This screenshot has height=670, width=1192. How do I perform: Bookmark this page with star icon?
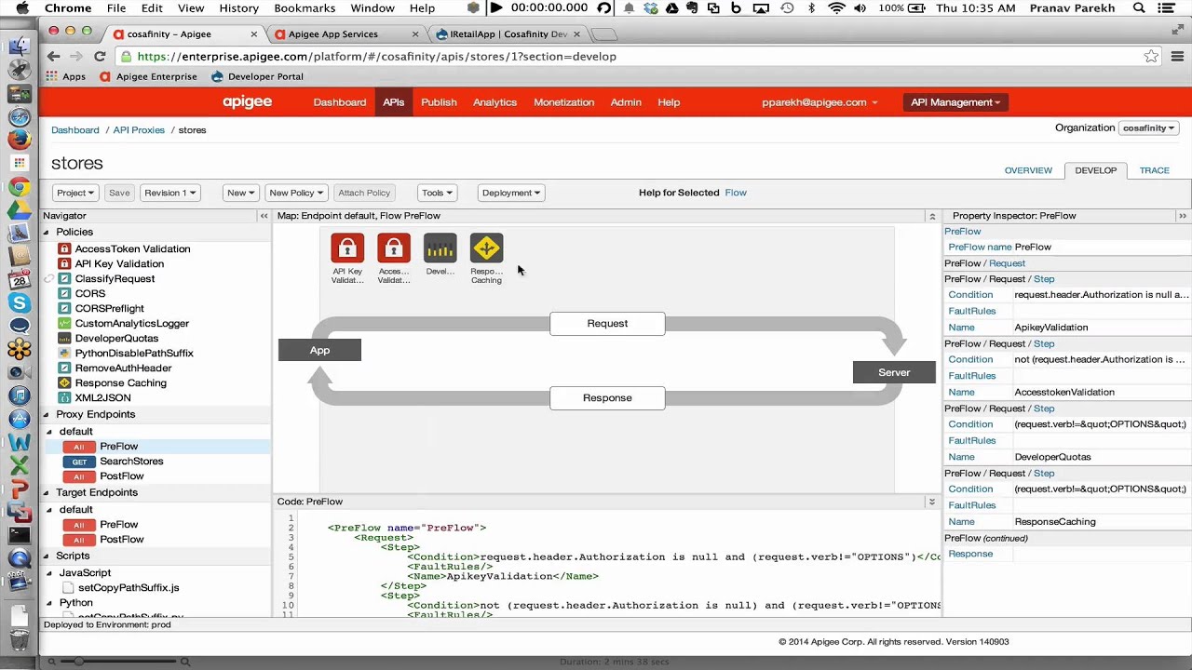click(x=1151, y=56)
